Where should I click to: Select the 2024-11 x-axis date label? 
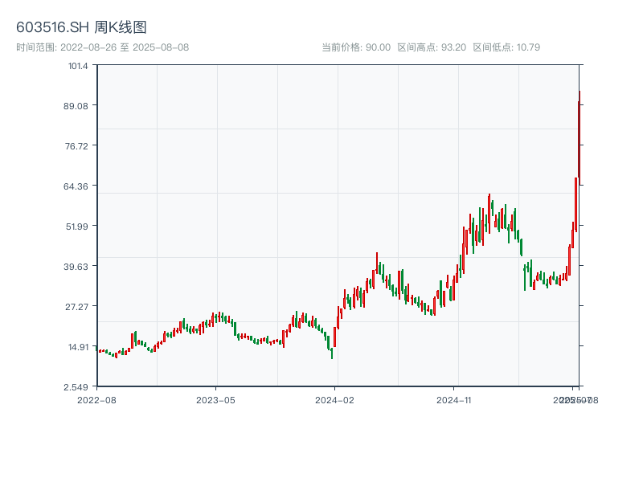click(x=454, y=399)
